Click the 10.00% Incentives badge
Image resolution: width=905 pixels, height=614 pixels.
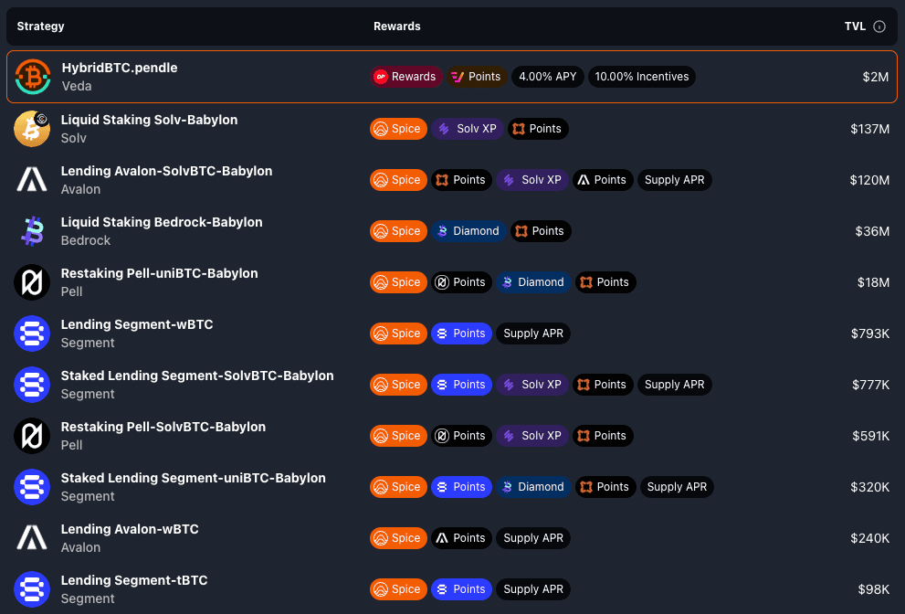[641, 77]
